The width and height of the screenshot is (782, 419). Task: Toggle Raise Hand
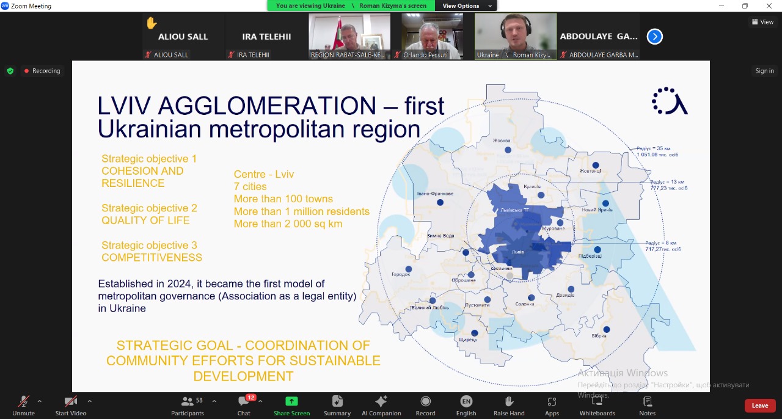pos(509,406)
